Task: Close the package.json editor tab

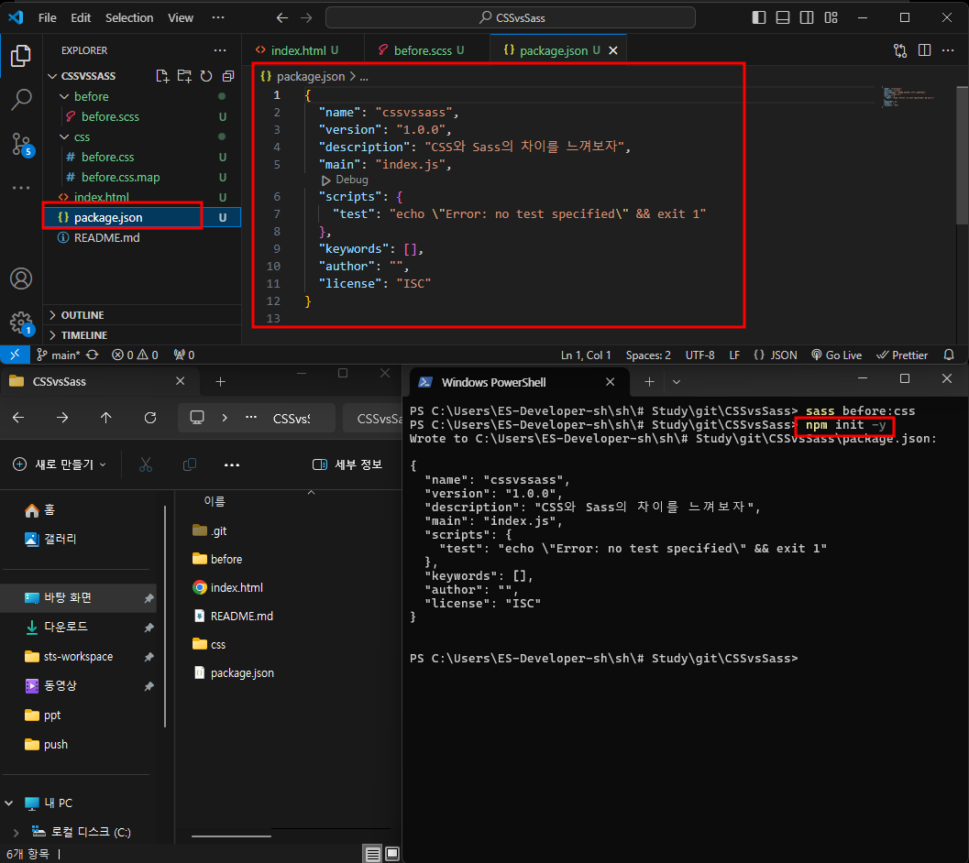Action: (613, 50)
